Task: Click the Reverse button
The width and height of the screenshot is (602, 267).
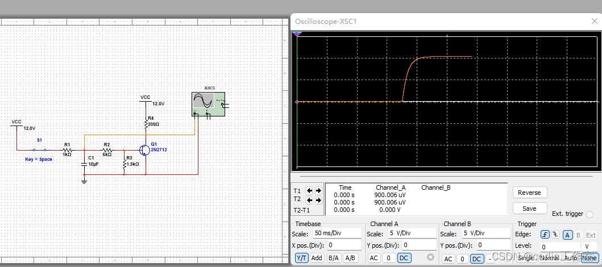Action: coord(529,193)
